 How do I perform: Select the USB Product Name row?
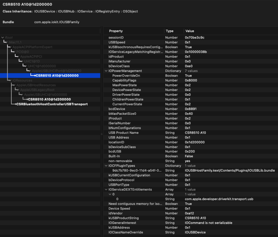[191, 133]
